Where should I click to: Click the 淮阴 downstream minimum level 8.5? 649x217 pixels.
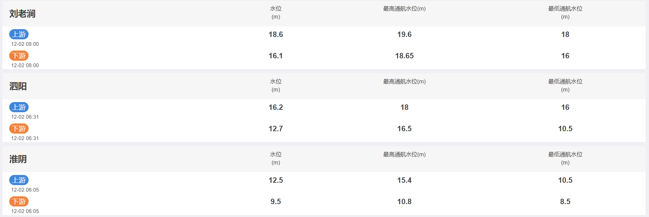(x=565, y=201)
